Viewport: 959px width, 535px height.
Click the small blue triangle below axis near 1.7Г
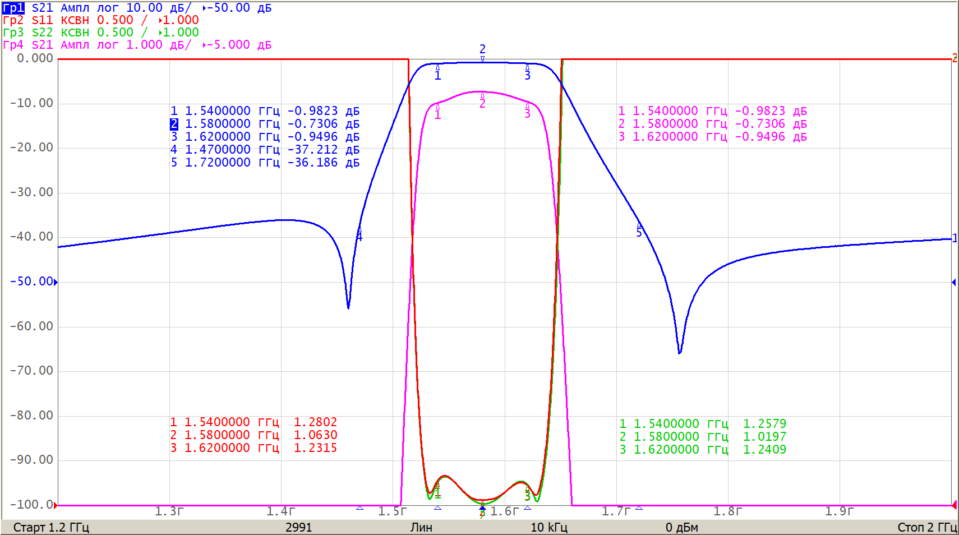coord(639,508)
